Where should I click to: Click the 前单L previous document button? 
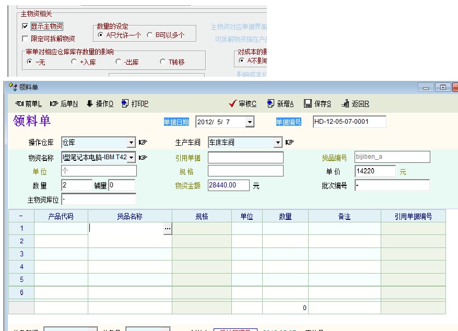tap(29, 104)
